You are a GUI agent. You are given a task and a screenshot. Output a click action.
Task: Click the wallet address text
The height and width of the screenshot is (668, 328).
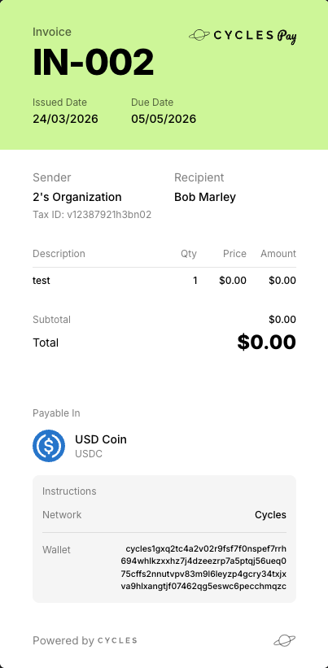(203, 567)
